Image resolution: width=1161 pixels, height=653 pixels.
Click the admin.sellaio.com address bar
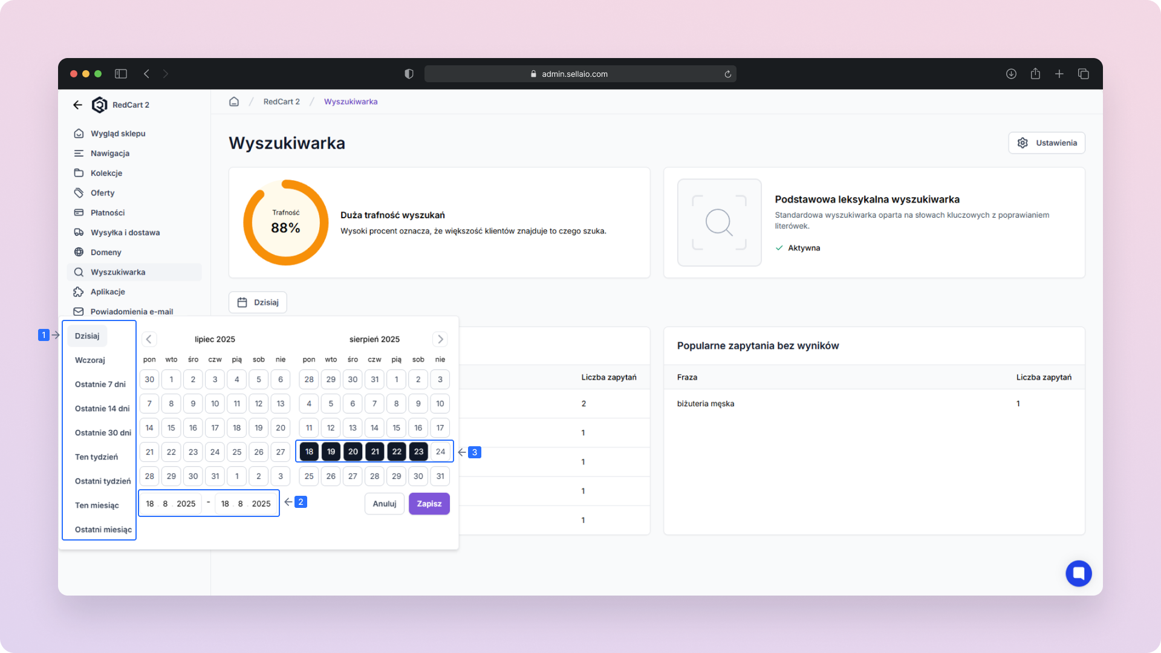[580, 74]
